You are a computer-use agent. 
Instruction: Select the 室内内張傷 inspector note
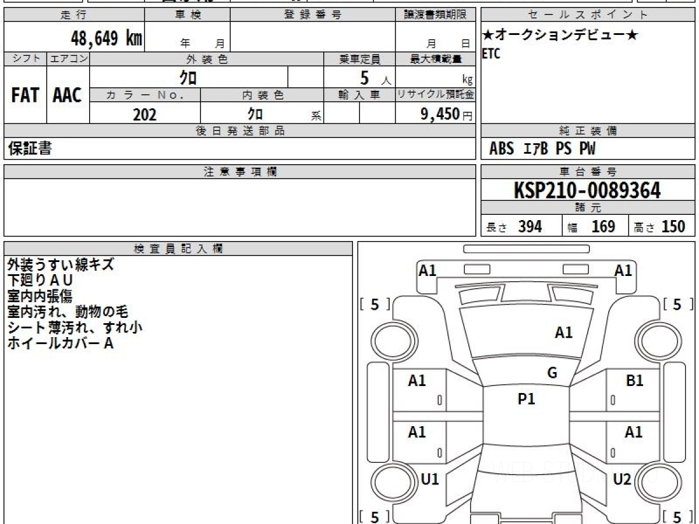(x=40, y=296)
